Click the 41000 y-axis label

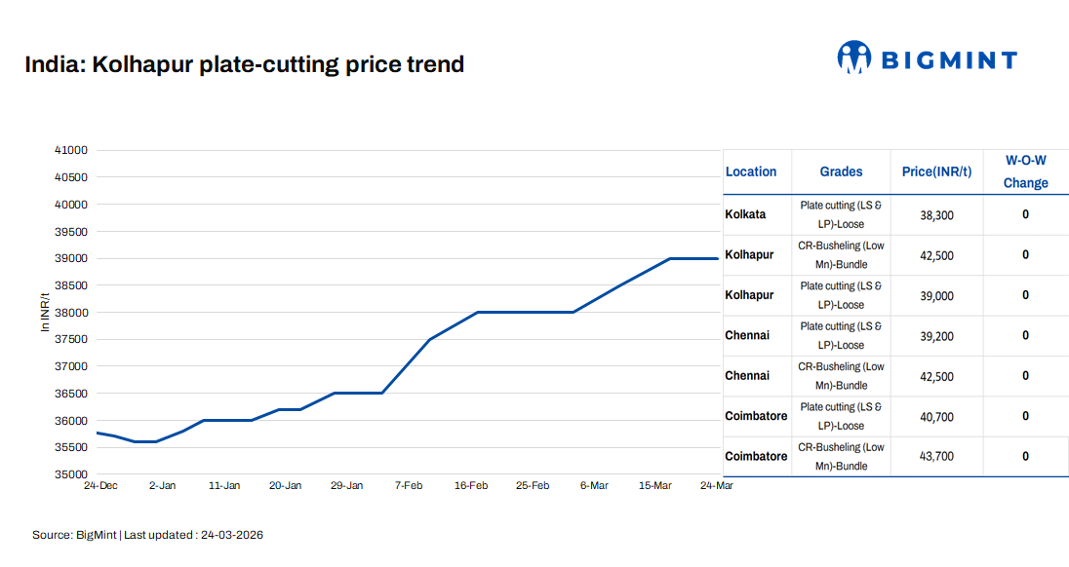pos(70,150)
